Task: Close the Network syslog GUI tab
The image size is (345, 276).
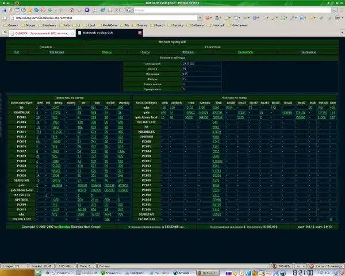Action: (140, 33)
